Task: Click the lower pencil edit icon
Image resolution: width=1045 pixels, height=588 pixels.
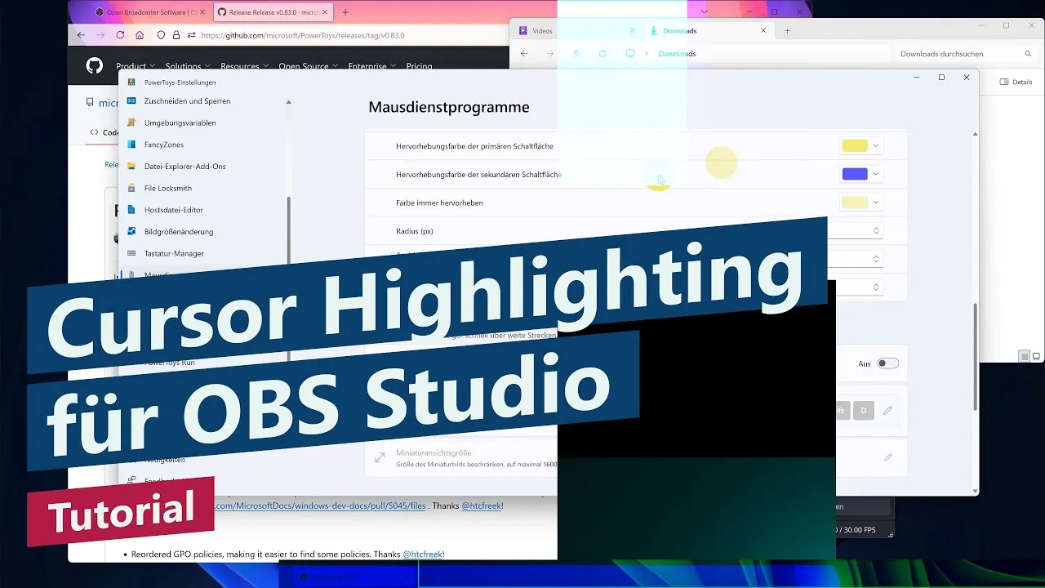Action: pyautogui.click(x=887, y=457)
